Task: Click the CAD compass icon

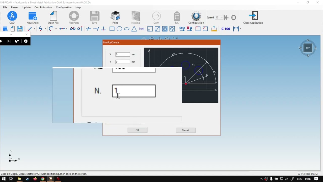Action: 12,16
